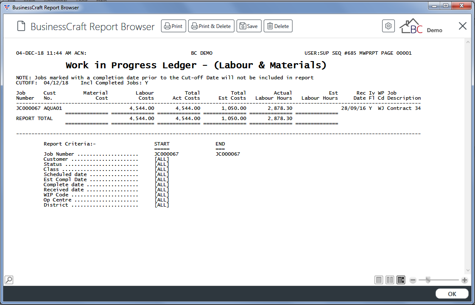Click the 'REPORT TOTAL' label
Image resolution: width=475 pixels, height=305 pixels.
point(34,118)
